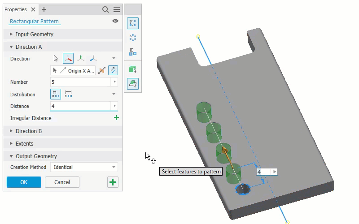
Task: Open the Distribution dropdown arrow
Action: pos(114,94)
